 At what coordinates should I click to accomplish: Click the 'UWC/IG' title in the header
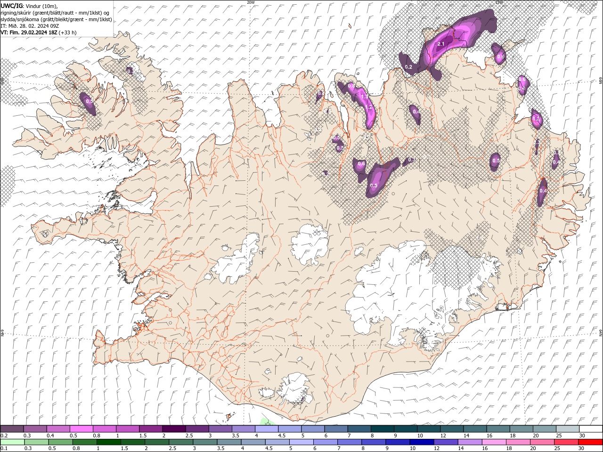pos(11,6)
